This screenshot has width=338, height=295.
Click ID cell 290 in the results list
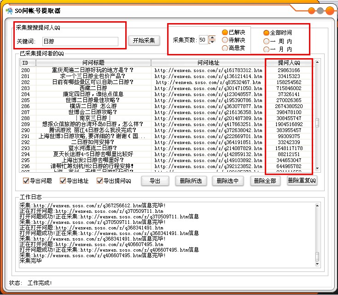point(25,130)
